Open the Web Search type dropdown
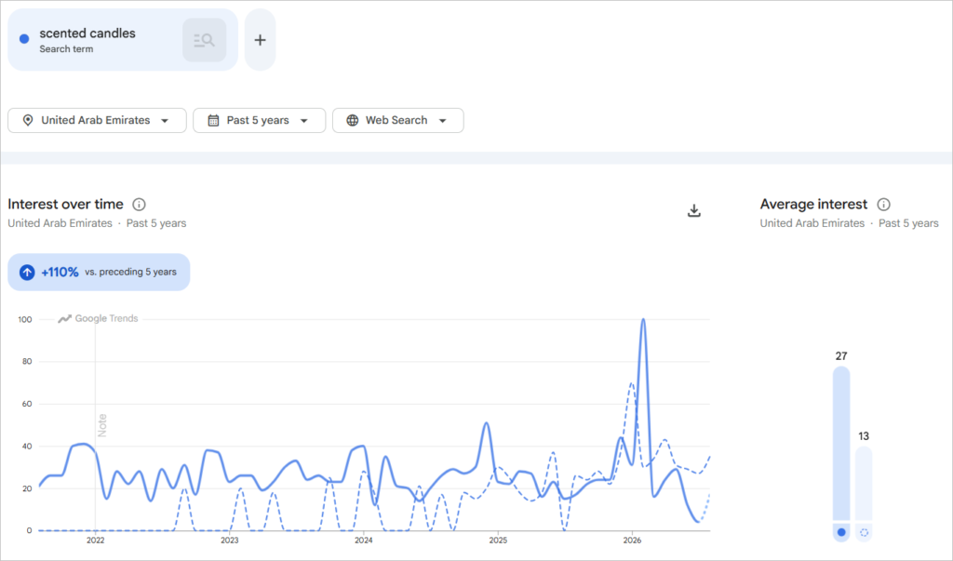 pyautogui.click(x=398, y=120)
